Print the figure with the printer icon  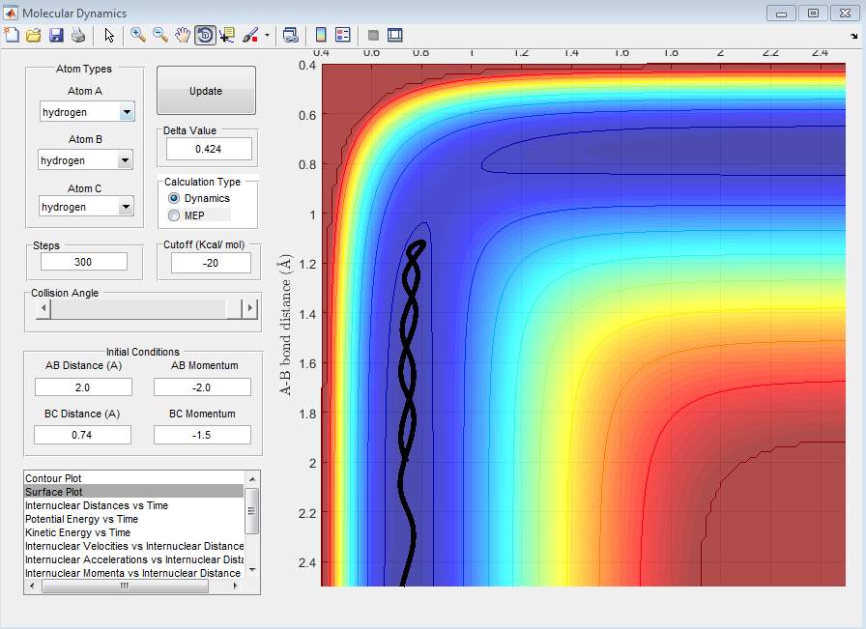(78, 35)
